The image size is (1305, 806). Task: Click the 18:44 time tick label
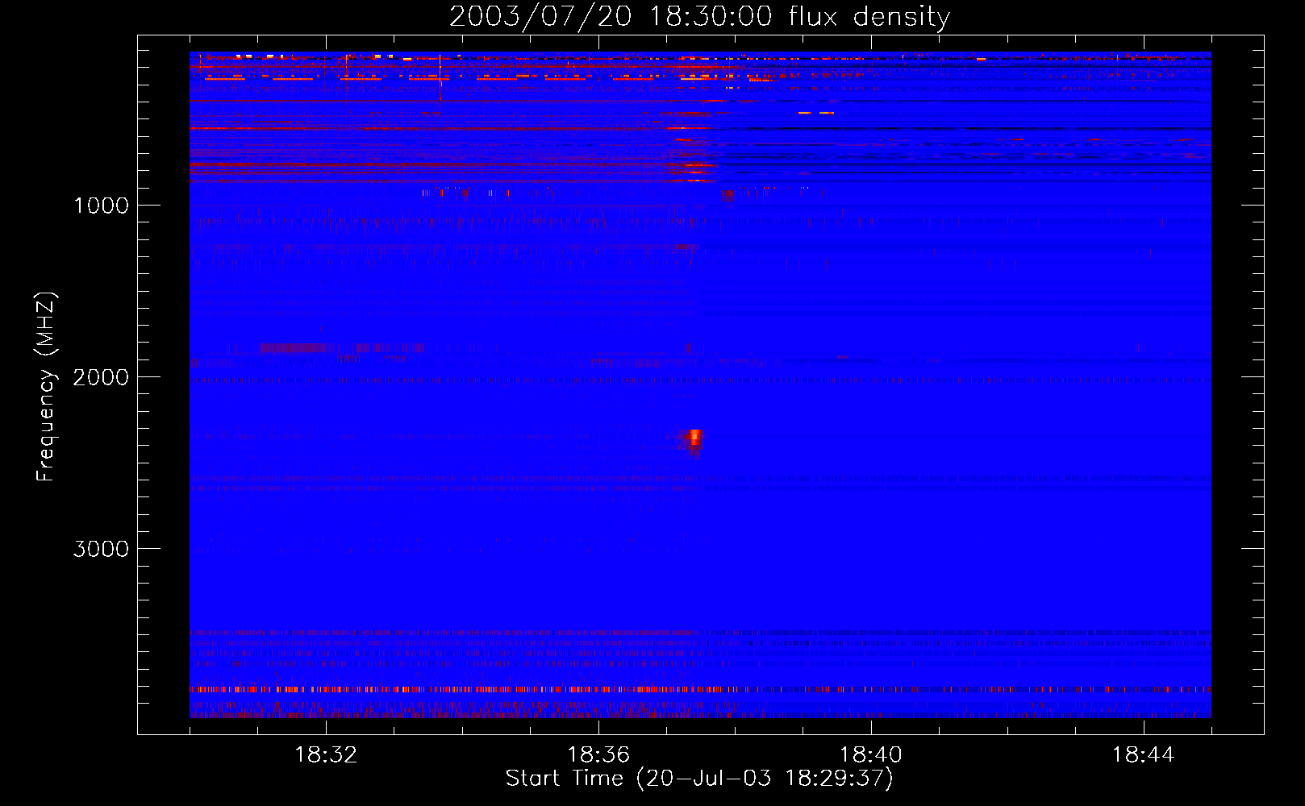click(1144, 755)
